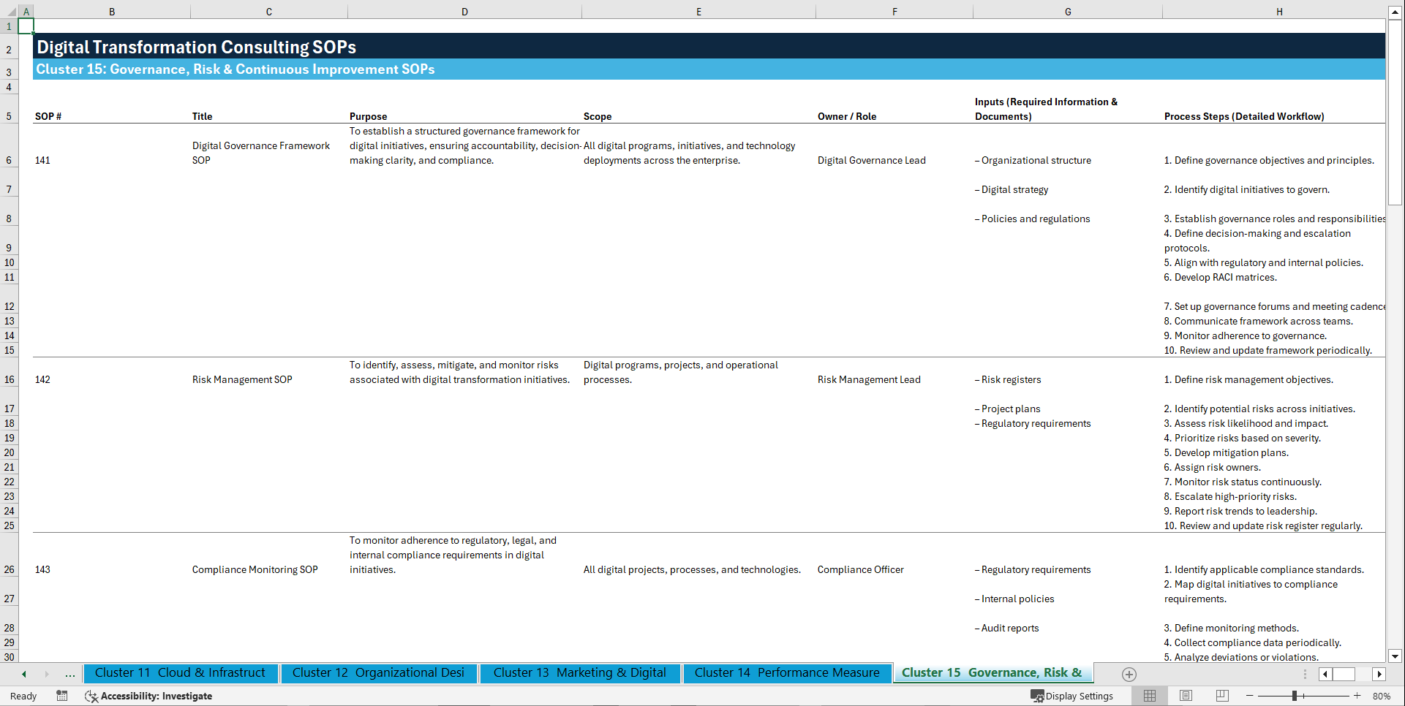Viewport: 1405px width, 706px height.
Task: Open Page Break Preview view icon
Action: click(x=1221, y=696)
